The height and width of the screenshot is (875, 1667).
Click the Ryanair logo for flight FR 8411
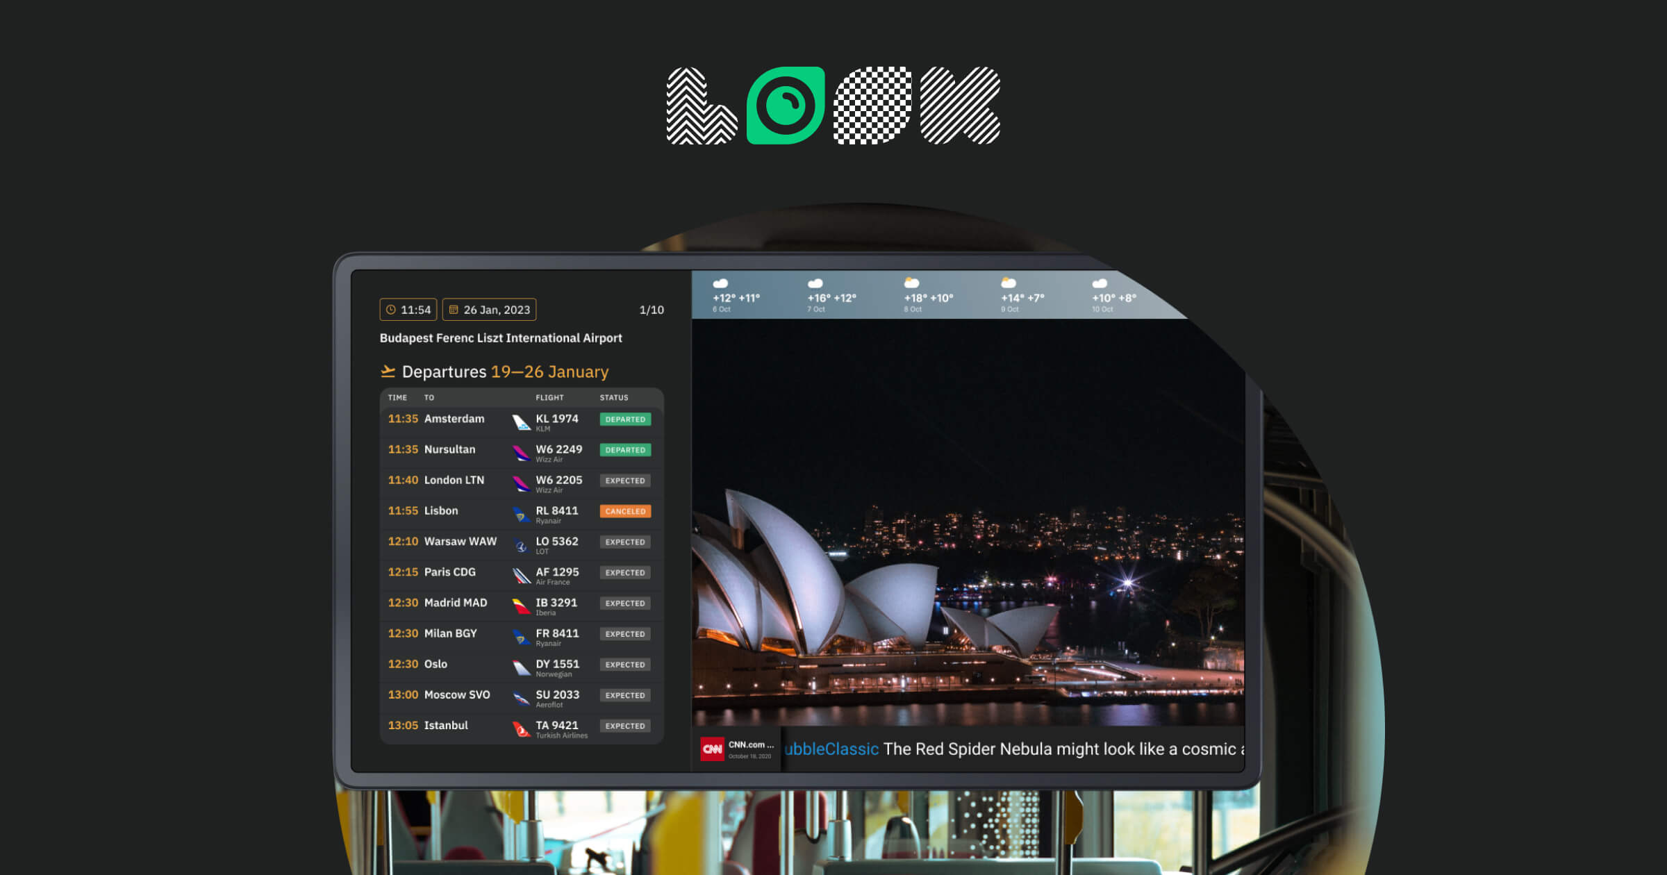click(520, 637)
